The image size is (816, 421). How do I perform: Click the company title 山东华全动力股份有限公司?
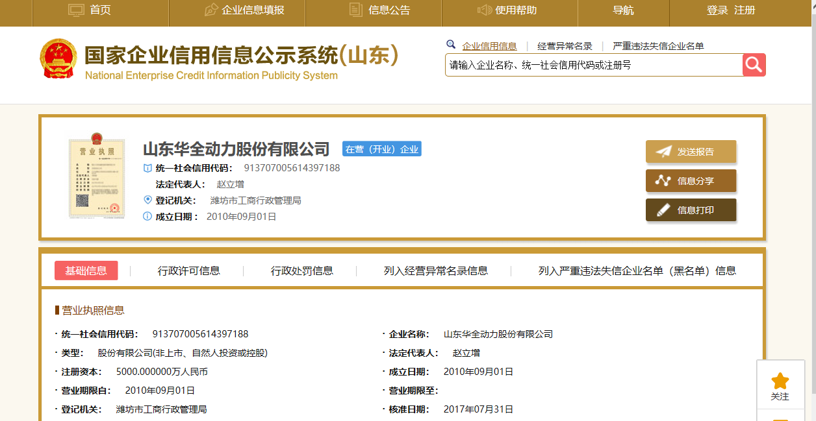[236, 149]
